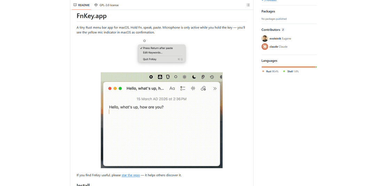Click the Aa text format icon
Viewport: 376px width, 186px height.
172,88
